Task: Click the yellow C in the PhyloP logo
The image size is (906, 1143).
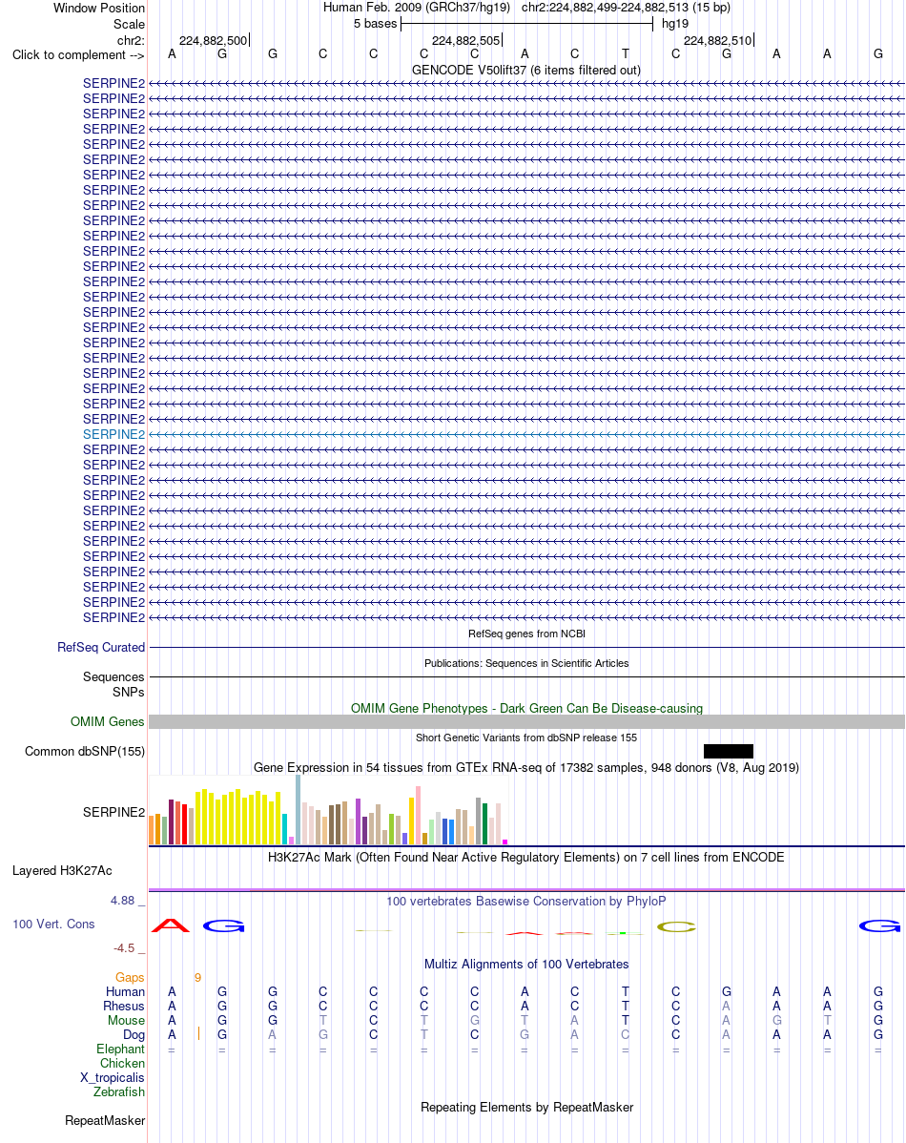Action: [x=676, y=926]
